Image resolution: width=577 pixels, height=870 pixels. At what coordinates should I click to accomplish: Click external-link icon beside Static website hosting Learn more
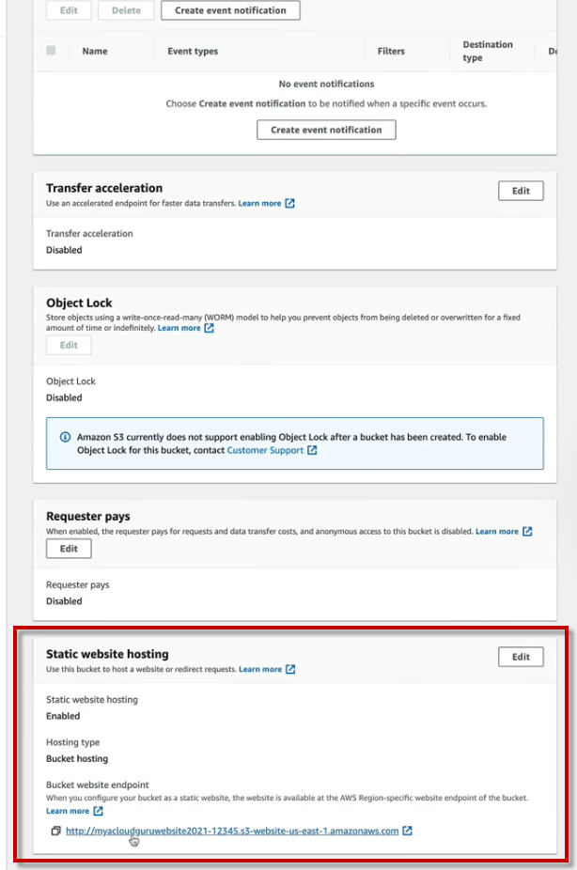(290, 669)
